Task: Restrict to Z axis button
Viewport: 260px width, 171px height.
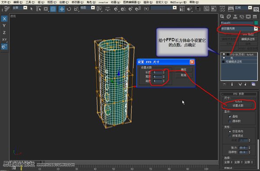Action: click(4, 32)
